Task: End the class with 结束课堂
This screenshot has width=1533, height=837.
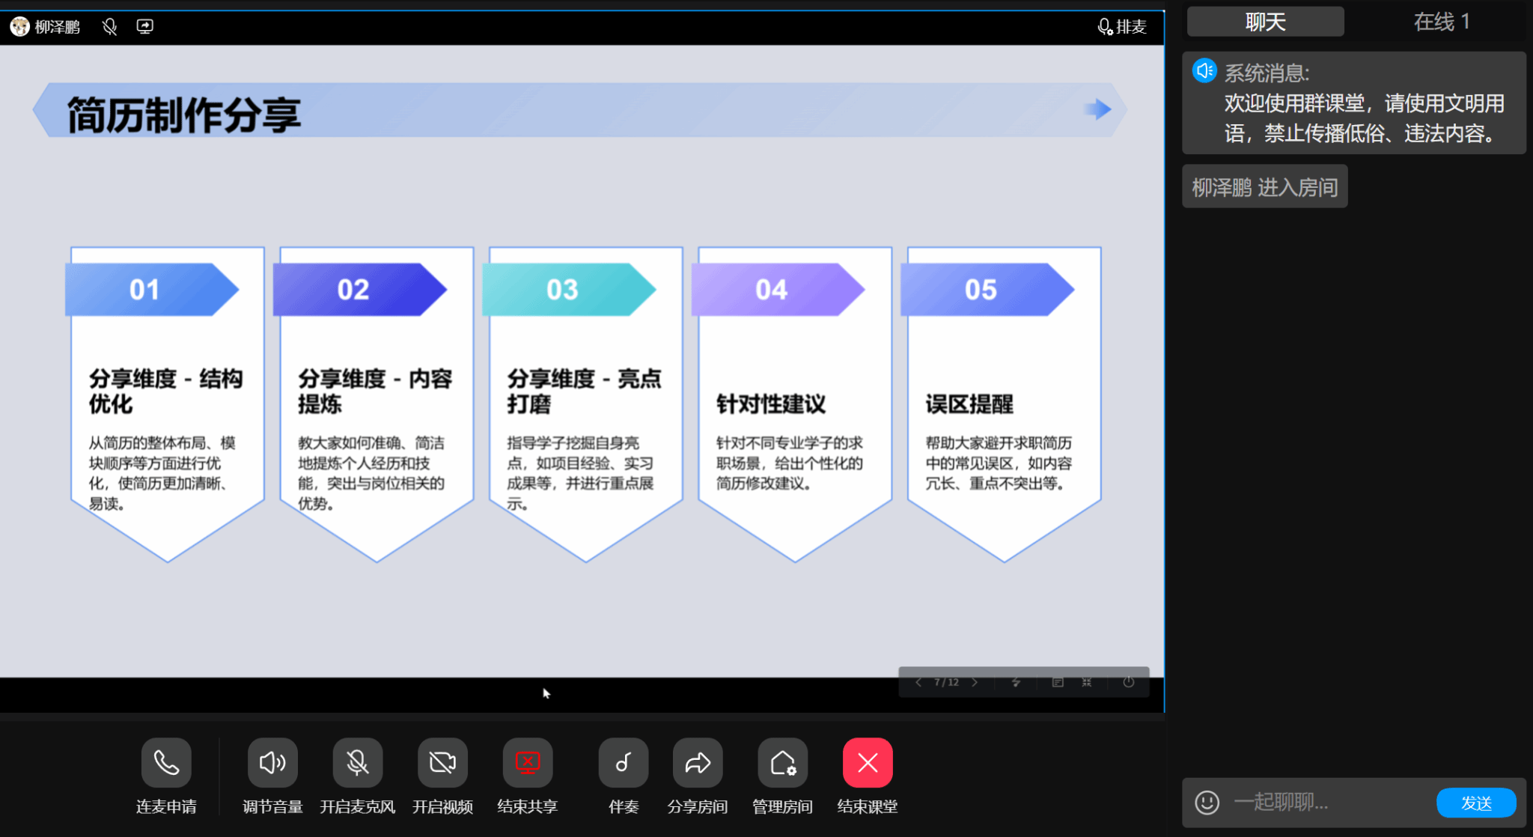Action: click(x=868, y=763)
